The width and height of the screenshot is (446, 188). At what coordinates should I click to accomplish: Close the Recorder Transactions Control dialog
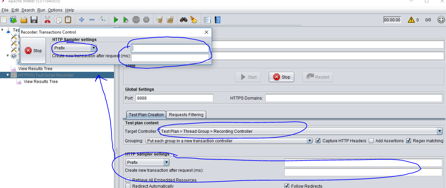(x=206, y=32)
